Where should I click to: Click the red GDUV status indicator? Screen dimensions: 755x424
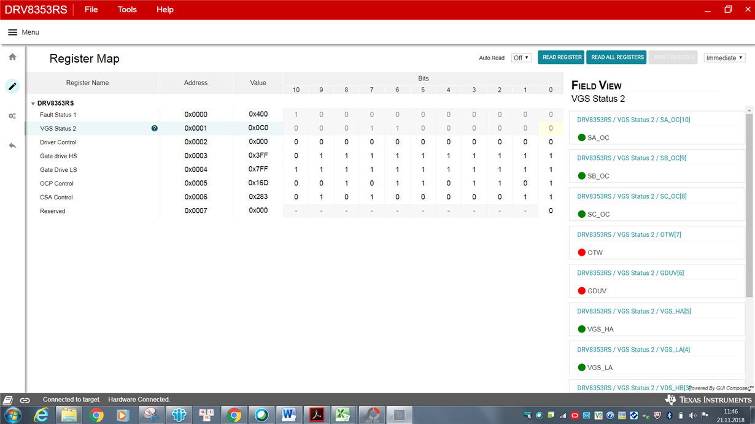pyautogui.click(x=582, y=291)
